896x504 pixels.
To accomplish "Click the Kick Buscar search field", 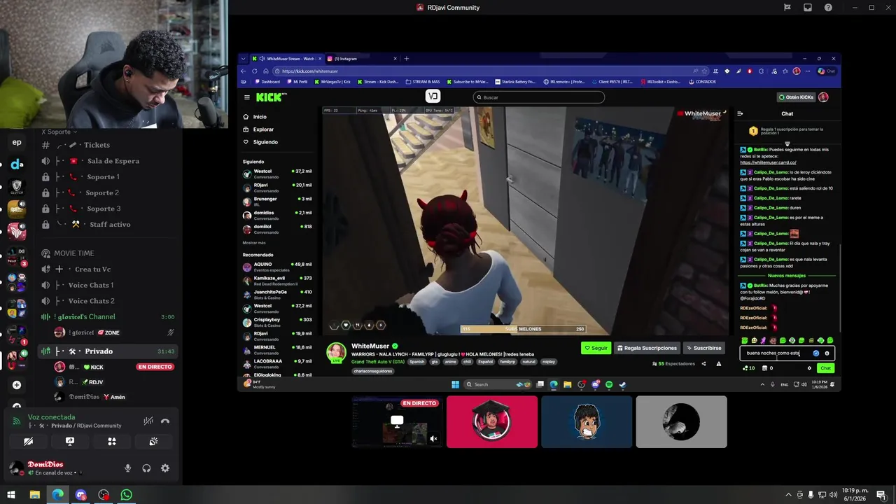I will coord(538,97).
